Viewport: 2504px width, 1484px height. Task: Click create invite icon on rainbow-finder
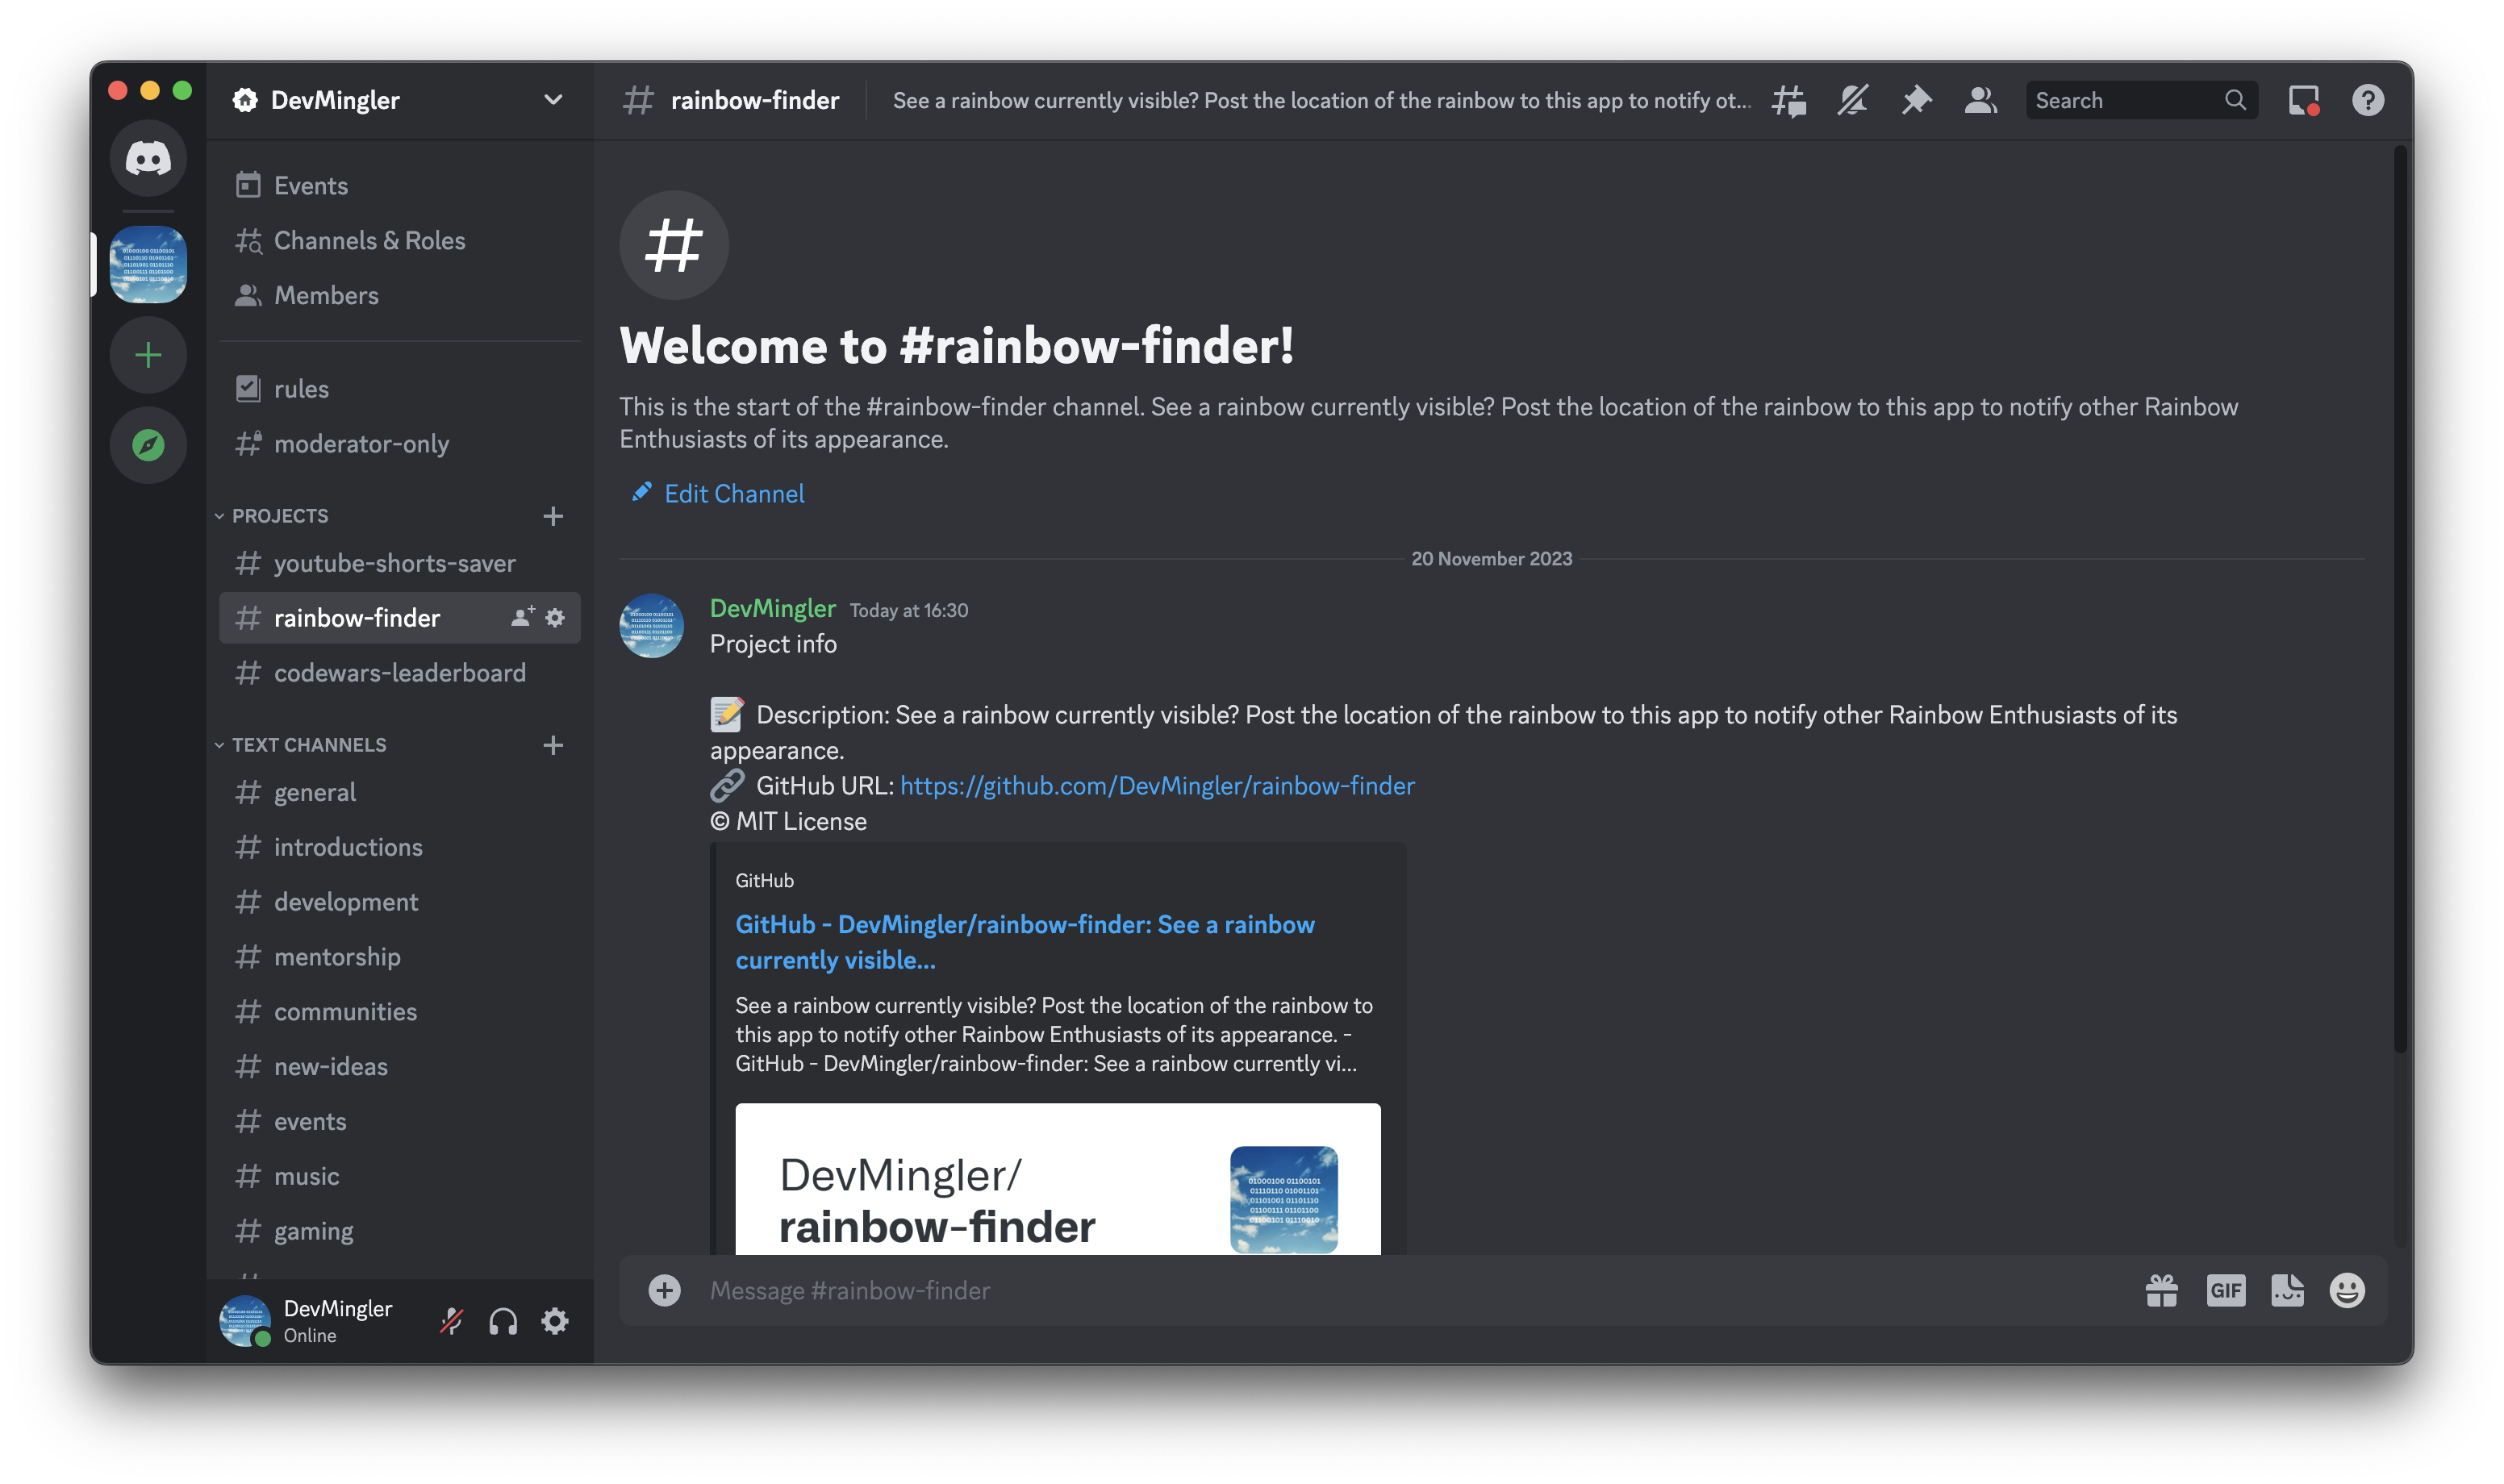(522, 617)
